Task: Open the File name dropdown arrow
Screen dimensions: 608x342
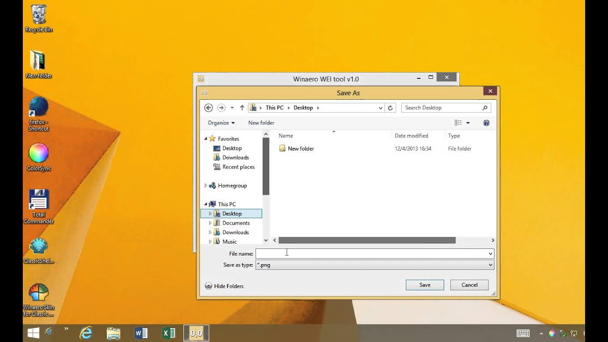Action: point(491,254)
